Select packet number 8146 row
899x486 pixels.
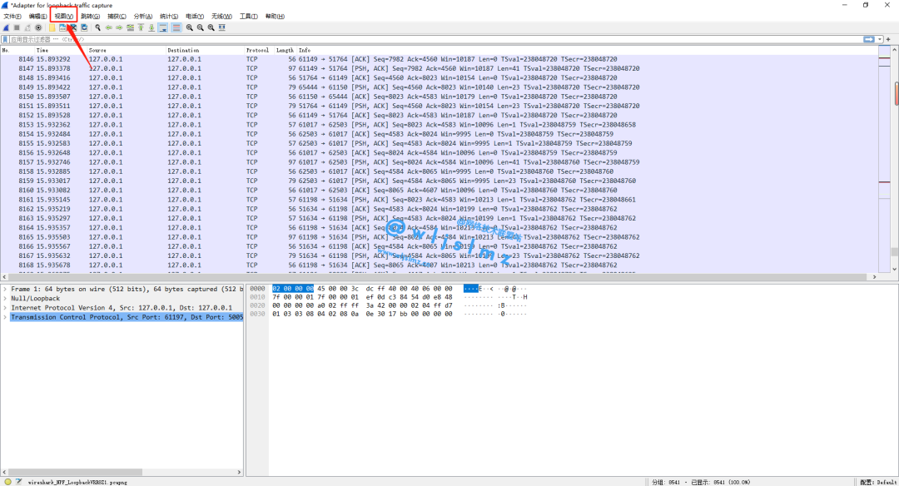point(440,59)
